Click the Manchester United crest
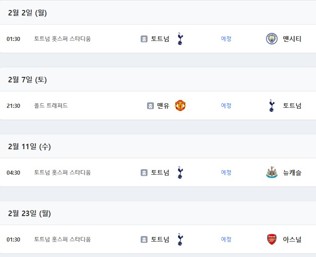 (x=180, y=106)
